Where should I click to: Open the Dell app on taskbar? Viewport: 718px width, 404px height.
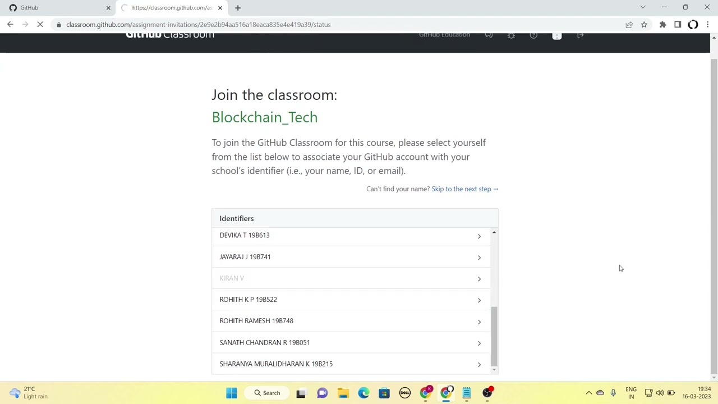pyautogui.click(x=405, y=393)
